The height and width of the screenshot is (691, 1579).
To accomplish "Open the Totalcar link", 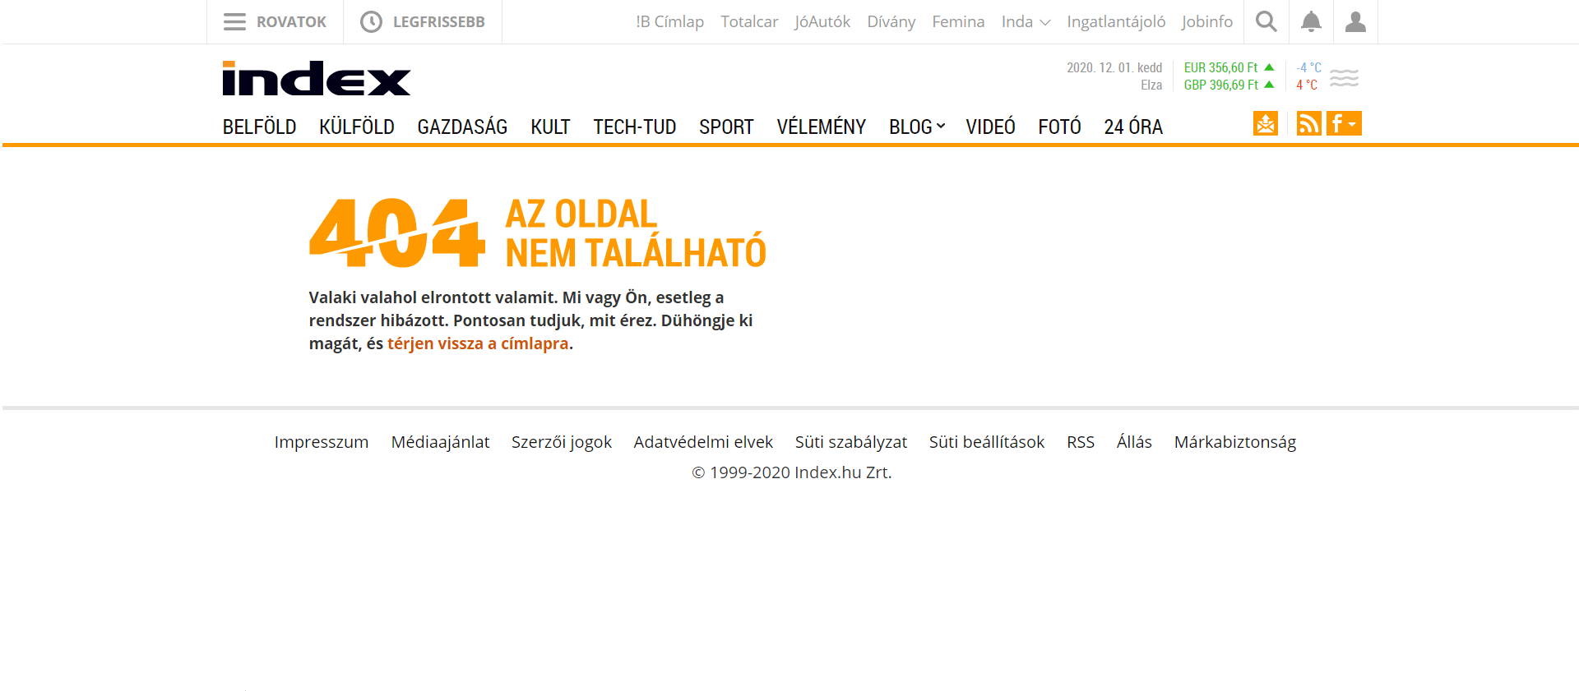I will (749, 22).
